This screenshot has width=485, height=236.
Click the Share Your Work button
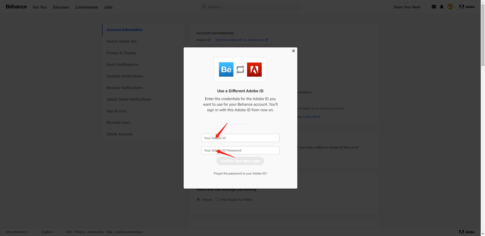pos(407,7)
